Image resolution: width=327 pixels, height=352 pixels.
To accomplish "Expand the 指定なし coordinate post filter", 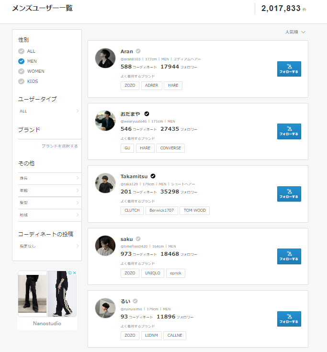I will point(50,246).
